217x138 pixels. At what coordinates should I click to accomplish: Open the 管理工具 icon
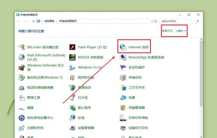(x=22, y=98)
